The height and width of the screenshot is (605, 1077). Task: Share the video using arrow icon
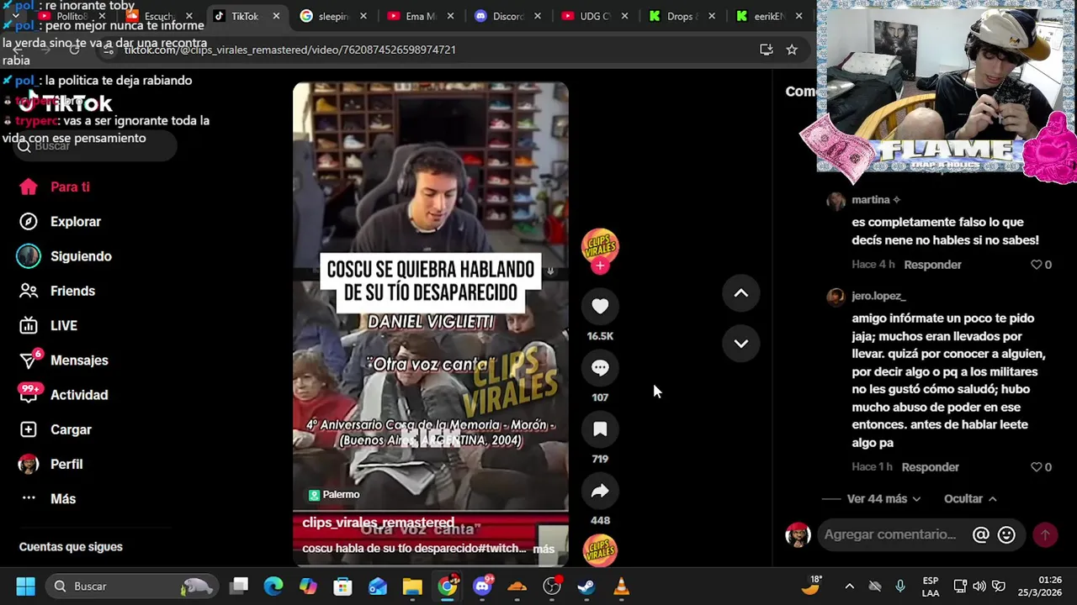point(600,492)
